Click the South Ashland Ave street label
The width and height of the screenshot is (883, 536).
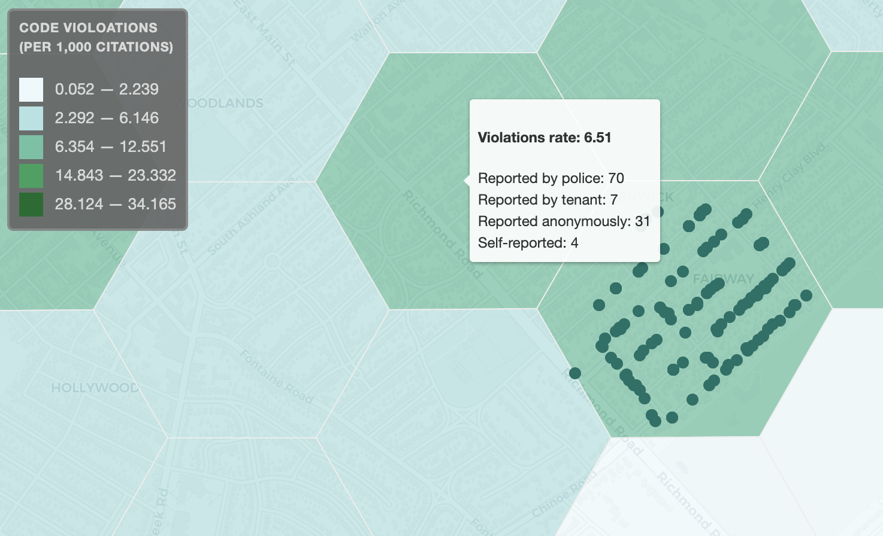coord(252,217)
